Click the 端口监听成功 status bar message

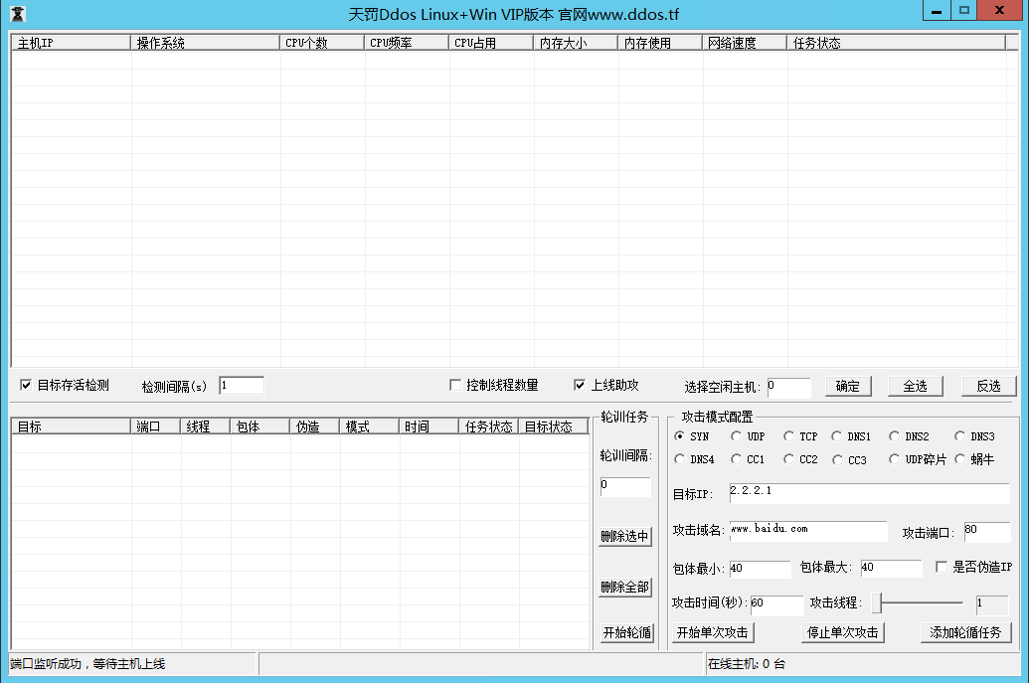(x=87, y=664)
